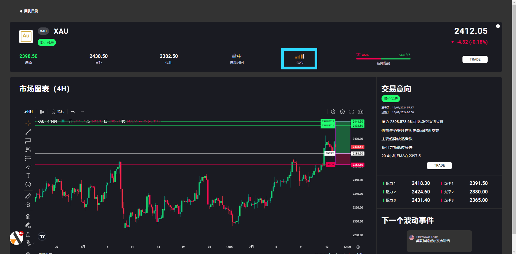
Task: Toggle lock all drawings
Action: click(28, 234)
